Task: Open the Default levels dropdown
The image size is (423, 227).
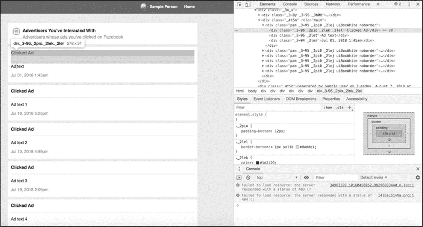Action: (373, 177)
